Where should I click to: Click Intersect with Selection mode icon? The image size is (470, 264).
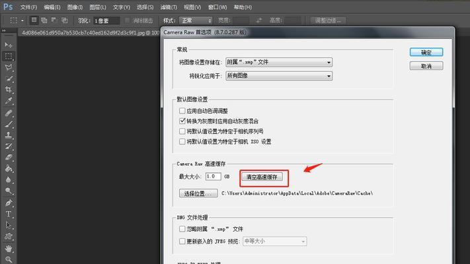64,20
